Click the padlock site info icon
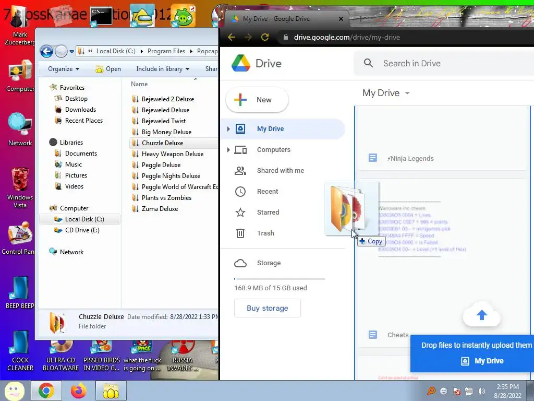534x401 pixels. [x=286, y=37]
